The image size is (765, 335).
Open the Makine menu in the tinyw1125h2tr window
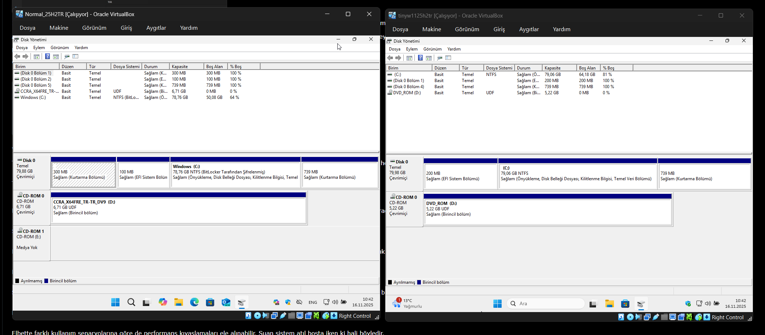(x=431, y=29)
